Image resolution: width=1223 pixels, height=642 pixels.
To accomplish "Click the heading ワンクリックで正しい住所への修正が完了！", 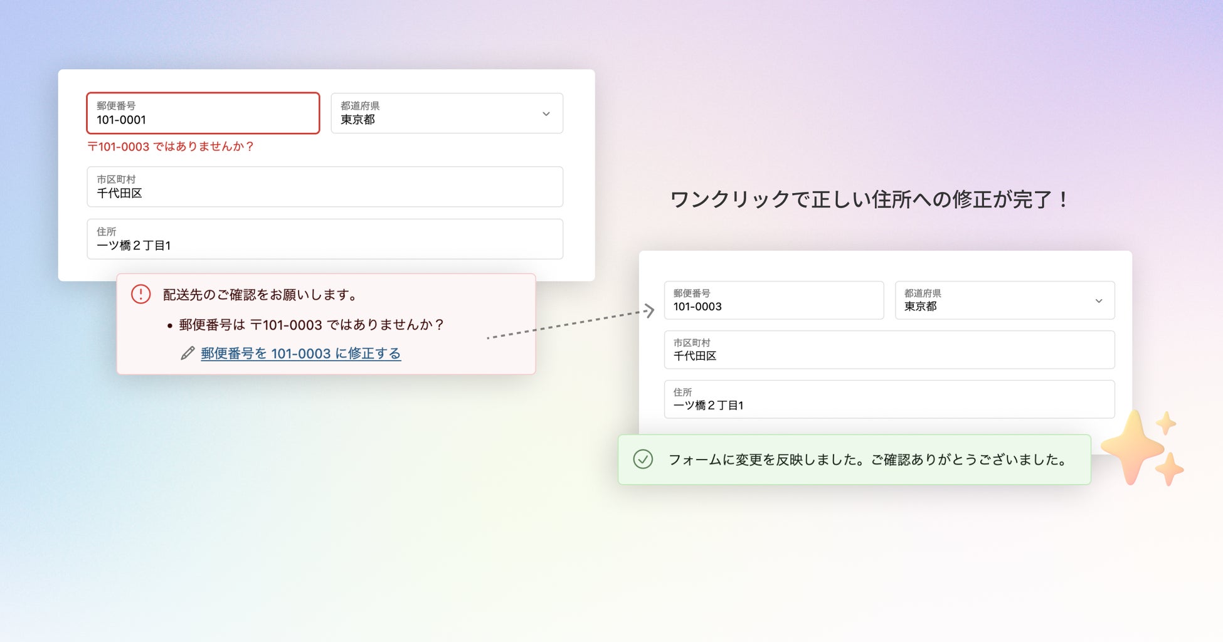I will pyautogui.click(x=870, y=199).
